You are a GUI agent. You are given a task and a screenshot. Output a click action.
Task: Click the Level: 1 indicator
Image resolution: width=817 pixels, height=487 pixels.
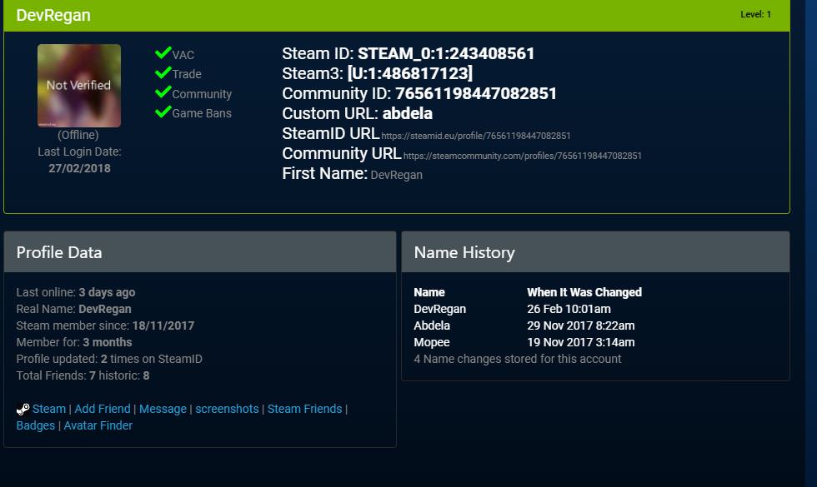(x=755, y=15)
